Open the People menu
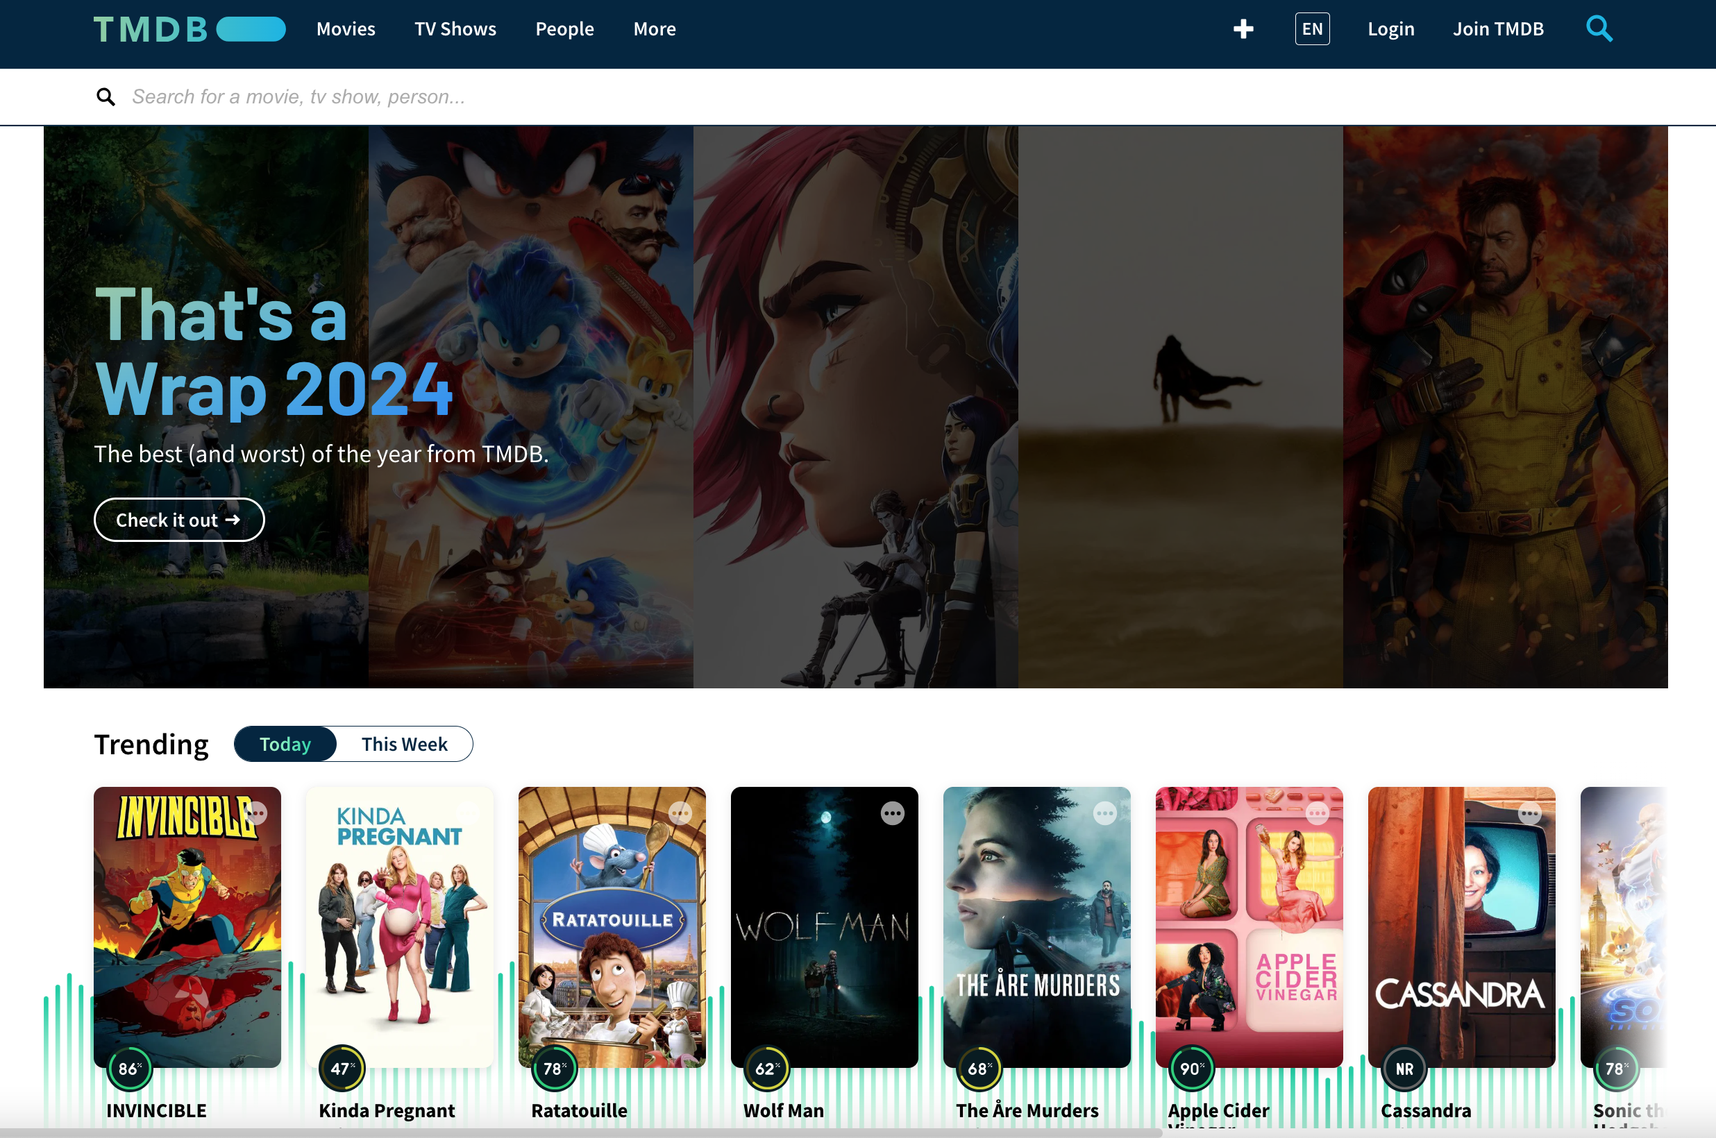Viewport: 1716px width, 1138px height. pos(564,29)
